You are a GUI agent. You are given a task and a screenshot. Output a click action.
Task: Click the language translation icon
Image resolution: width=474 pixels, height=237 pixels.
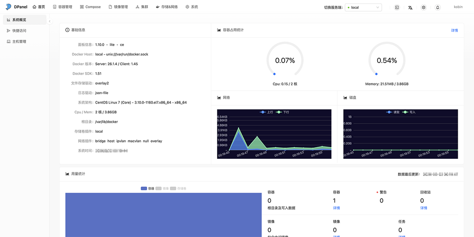point(410,7)
